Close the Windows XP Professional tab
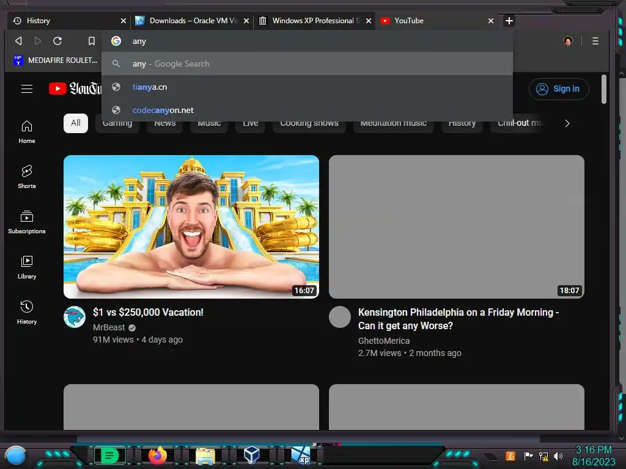Screen dimensions: 626x469 [x=369, y=21]
